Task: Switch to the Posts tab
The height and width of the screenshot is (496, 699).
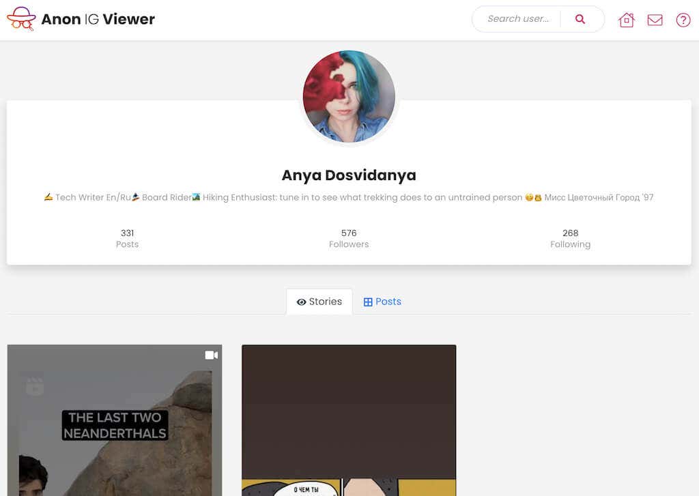Action: pyautogui.click(x=382, y=301)
